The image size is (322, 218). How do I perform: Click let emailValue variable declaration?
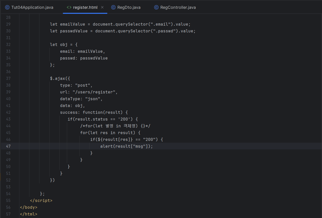(x=68, y=24)
